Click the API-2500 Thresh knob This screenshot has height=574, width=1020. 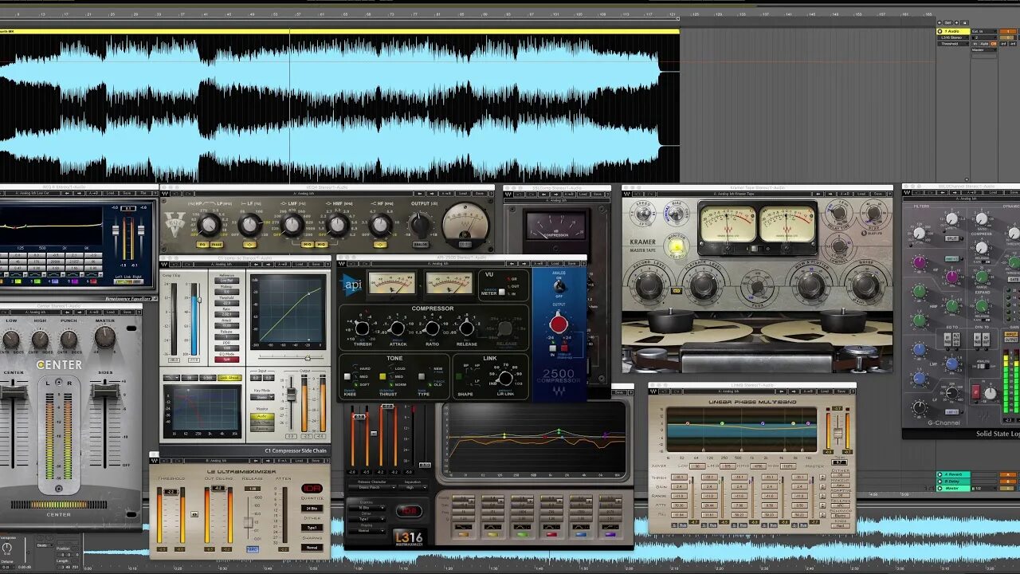tap(362, 328)
